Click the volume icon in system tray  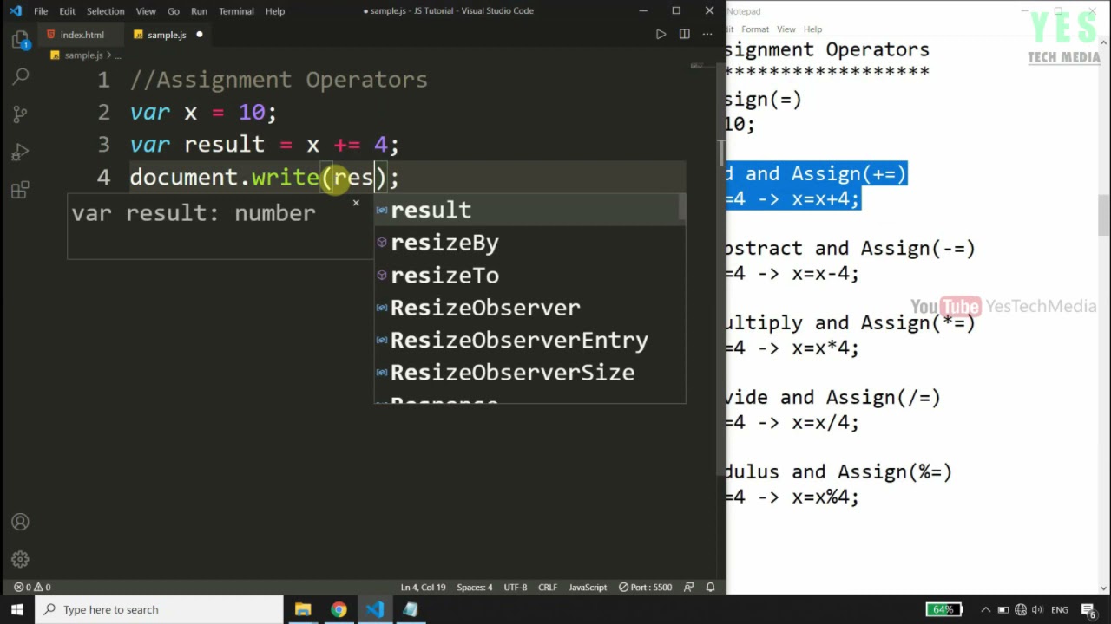click(x=1039, y=609)
